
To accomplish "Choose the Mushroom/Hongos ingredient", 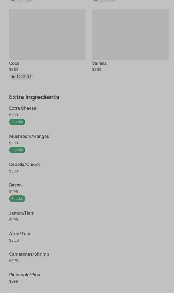I will (x=29, y=136).
